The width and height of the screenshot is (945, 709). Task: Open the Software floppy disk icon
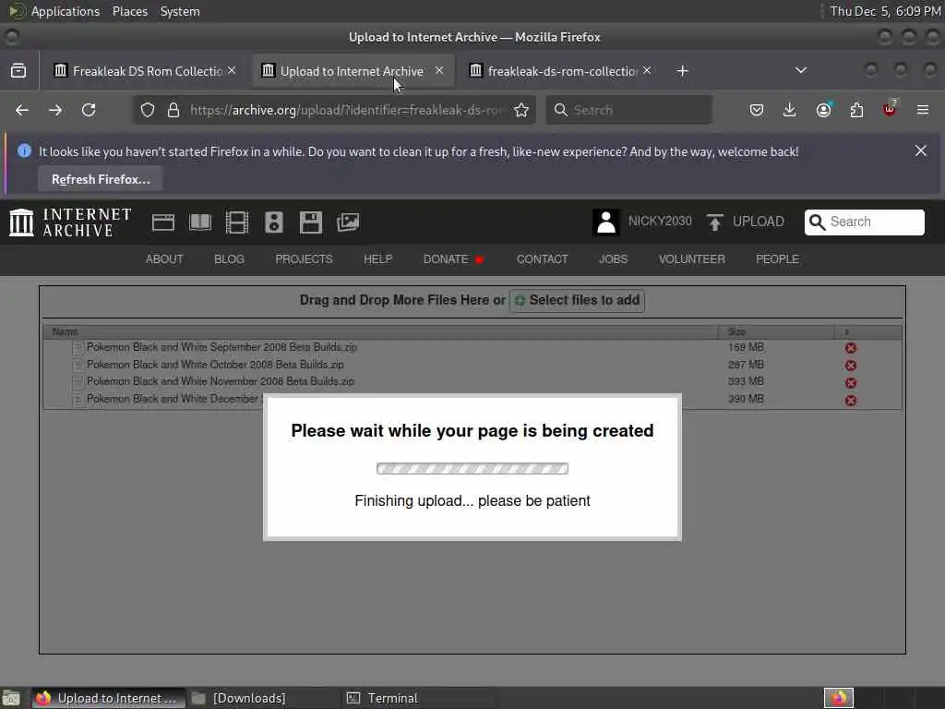coord(310,222)
